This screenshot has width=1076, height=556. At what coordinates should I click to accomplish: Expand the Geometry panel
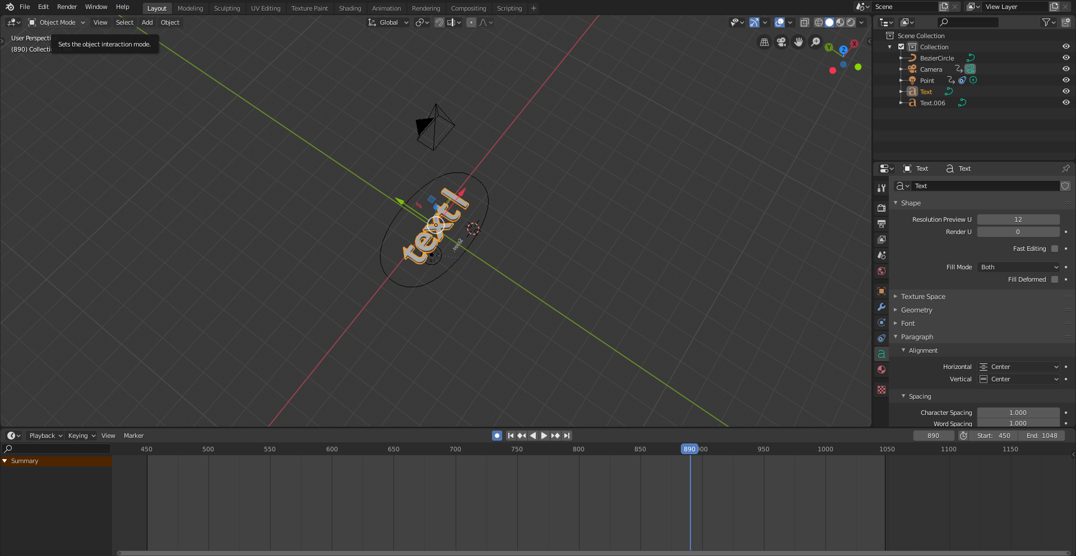[917, 310]
